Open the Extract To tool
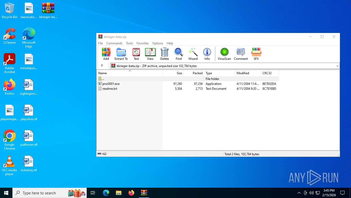Viewport: 351px width, 198px height. (121, 54)
